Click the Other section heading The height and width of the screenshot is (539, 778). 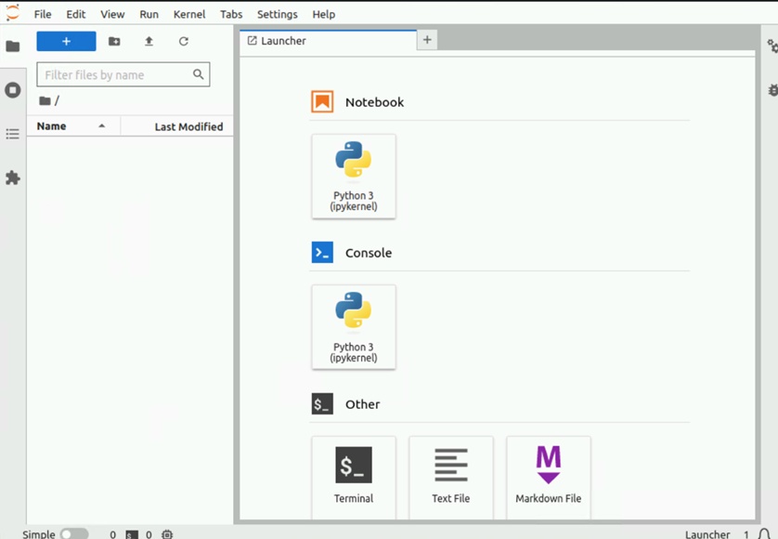[x=363, y=404]
